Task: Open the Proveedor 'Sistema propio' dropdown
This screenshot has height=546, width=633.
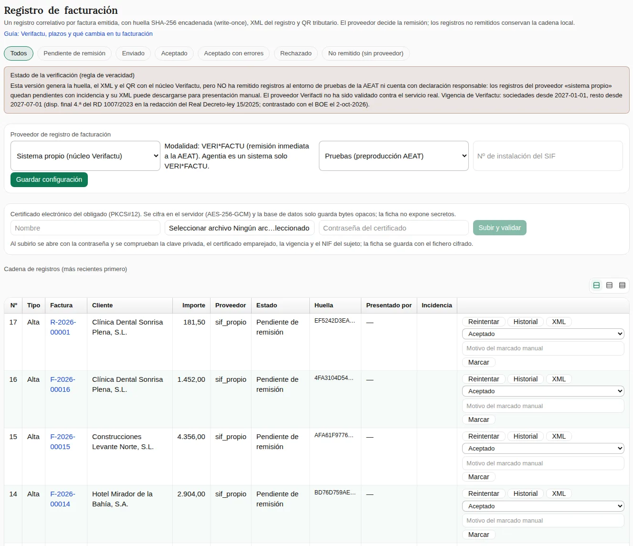Action: (x=85, y=156)
